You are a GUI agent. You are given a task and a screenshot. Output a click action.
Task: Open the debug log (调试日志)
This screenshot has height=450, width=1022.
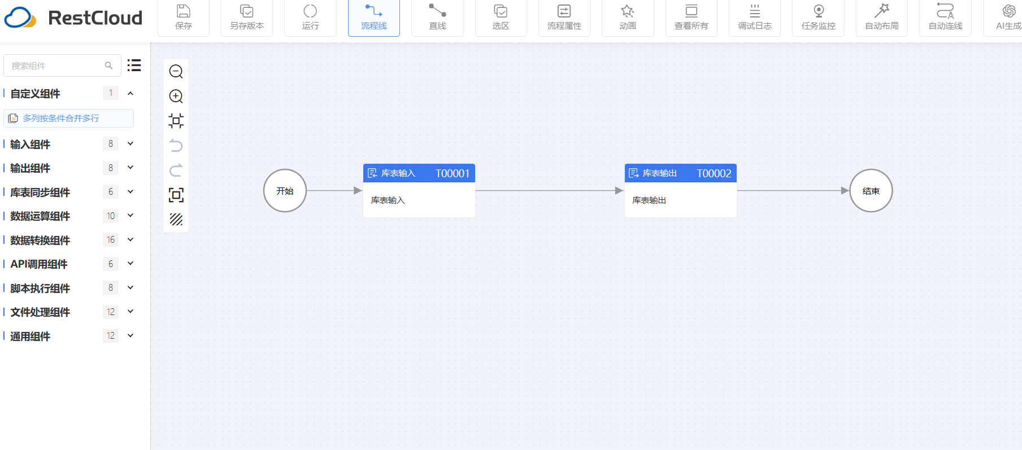point(754,18)
